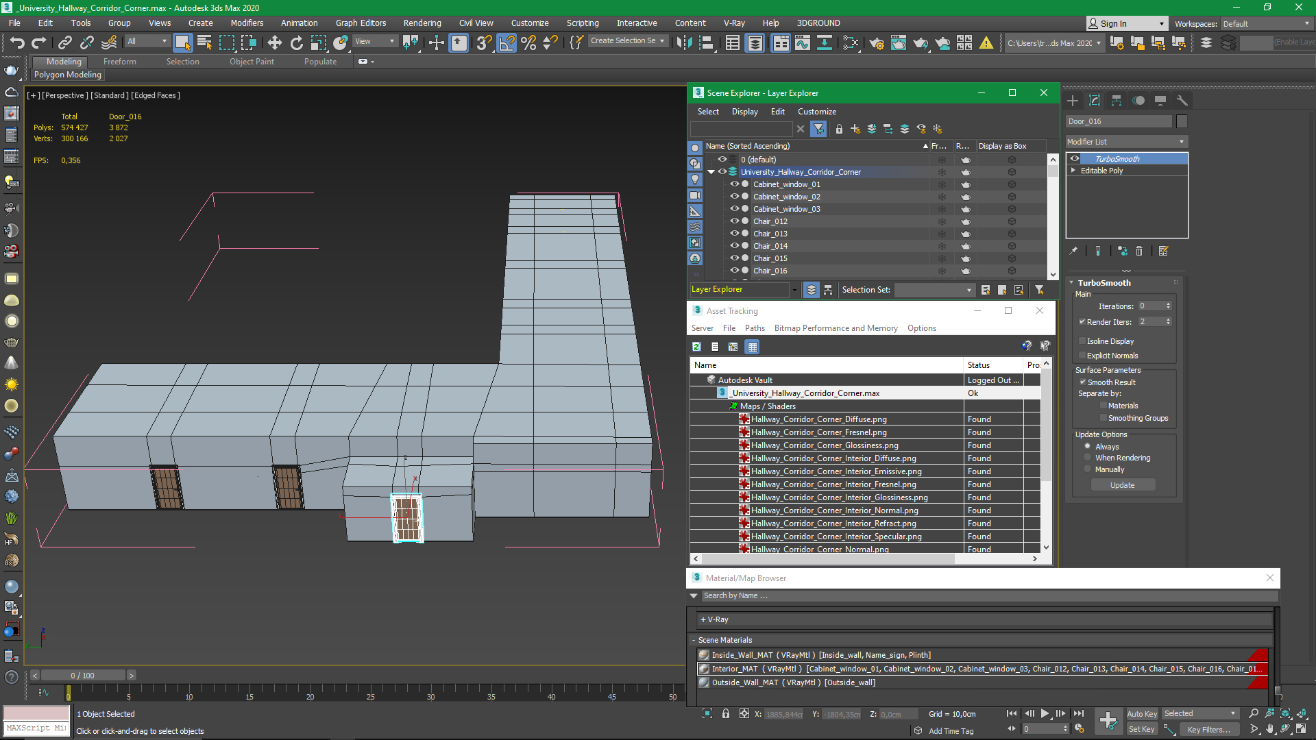
Task: Toggle the Angle Snap button
Action: 507,42
